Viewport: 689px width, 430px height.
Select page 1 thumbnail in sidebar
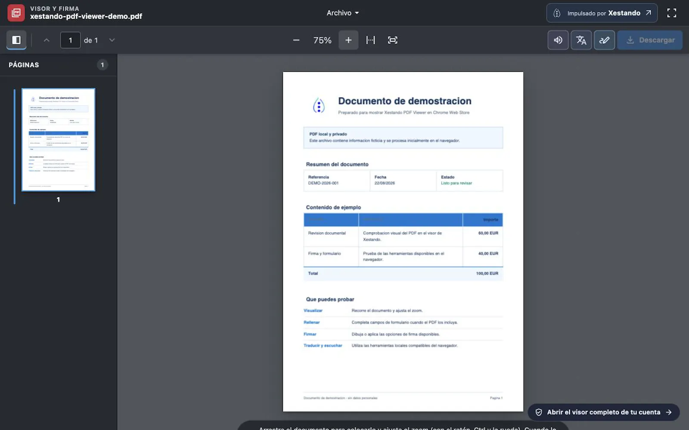pos(59,140)
